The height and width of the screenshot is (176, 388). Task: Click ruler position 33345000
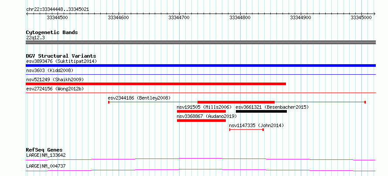pyautogui.click(x=361, y=17)
